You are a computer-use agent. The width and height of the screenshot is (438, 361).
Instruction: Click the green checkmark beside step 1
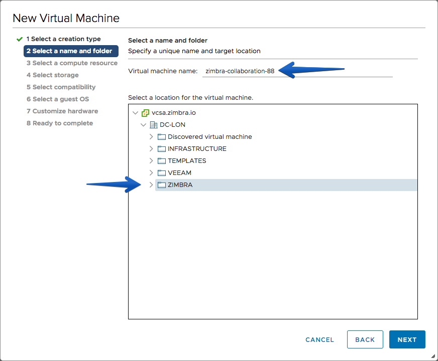tap(19, 39)
